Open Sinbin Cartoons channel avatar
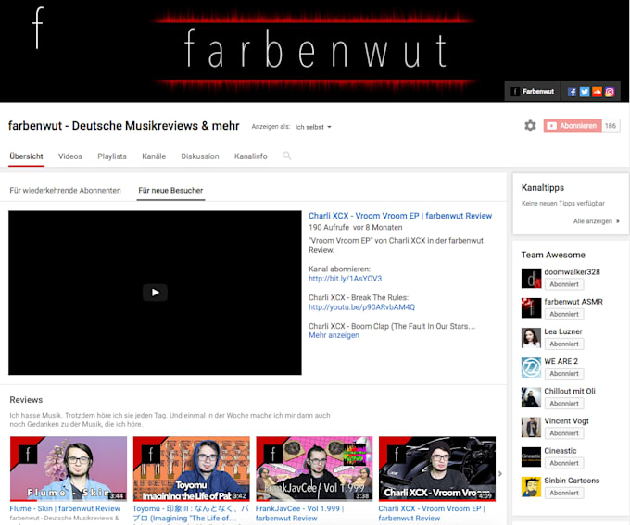 point(531,486)
